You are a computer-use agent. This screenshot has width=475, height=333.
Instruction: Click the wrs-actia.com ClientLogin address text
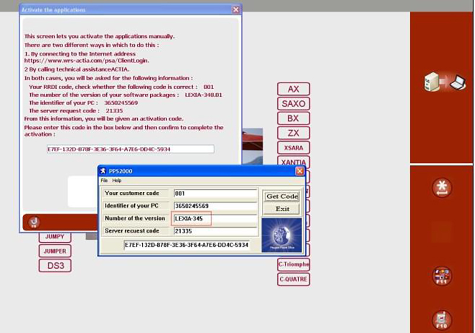point(87,61)
